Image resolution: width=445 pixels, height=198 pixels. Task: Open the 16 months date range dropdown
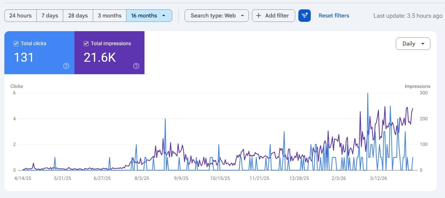[149, 15]
